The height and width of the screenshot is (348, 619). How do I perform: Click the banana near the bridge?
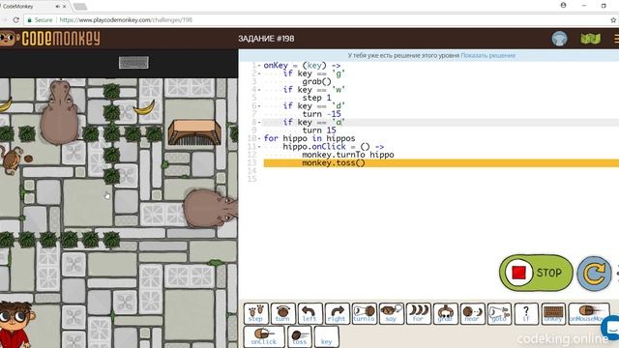[x=144, y=107]
